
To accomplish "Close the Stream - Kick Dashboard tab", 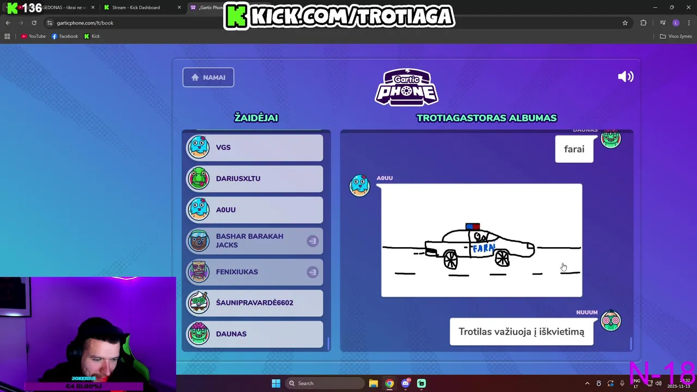I will click(179, 8).
